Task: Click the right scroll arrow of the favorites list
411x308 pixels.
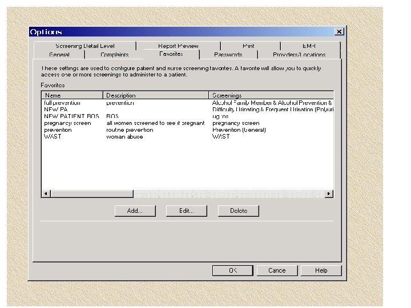Action: point(329,194)
